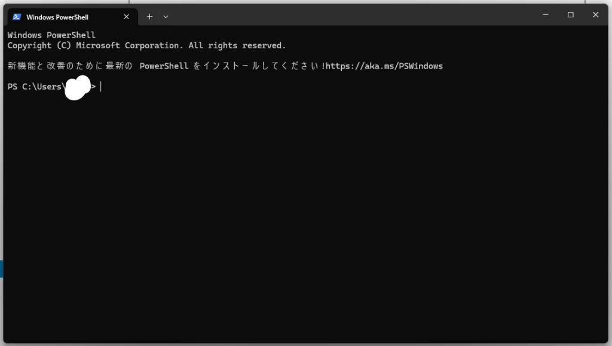Image resolution: width=612 pixels, height=346 pixels.
Task: Expand the new tab profile dropdown chevron
Action: tap(166, 17)
